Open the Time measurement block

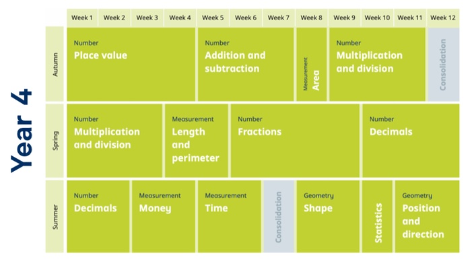coord(229,216)
